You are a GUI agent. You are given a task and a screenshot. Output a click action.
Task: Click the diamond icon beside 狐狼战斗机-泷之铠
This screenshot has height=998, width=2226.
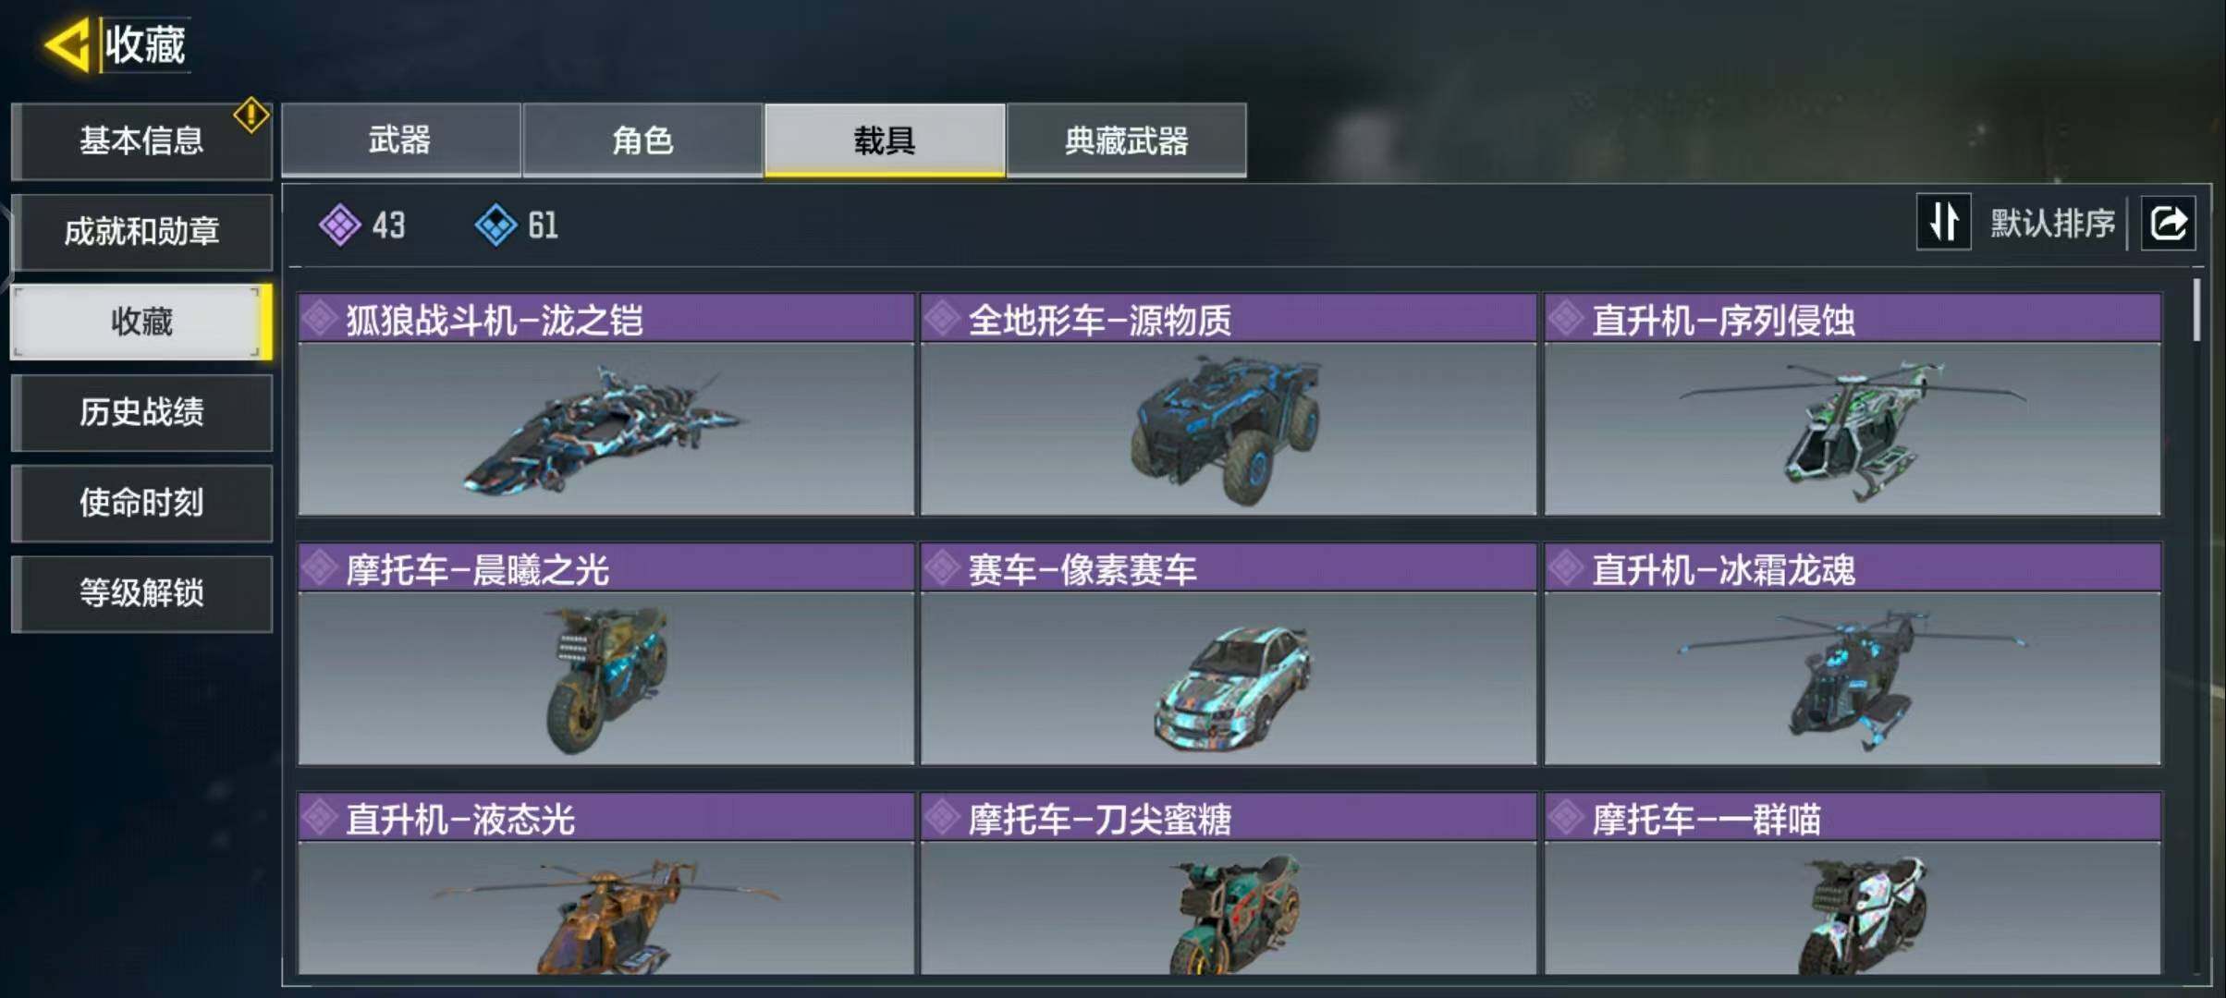pyautogui.click(x=320, y=319)
